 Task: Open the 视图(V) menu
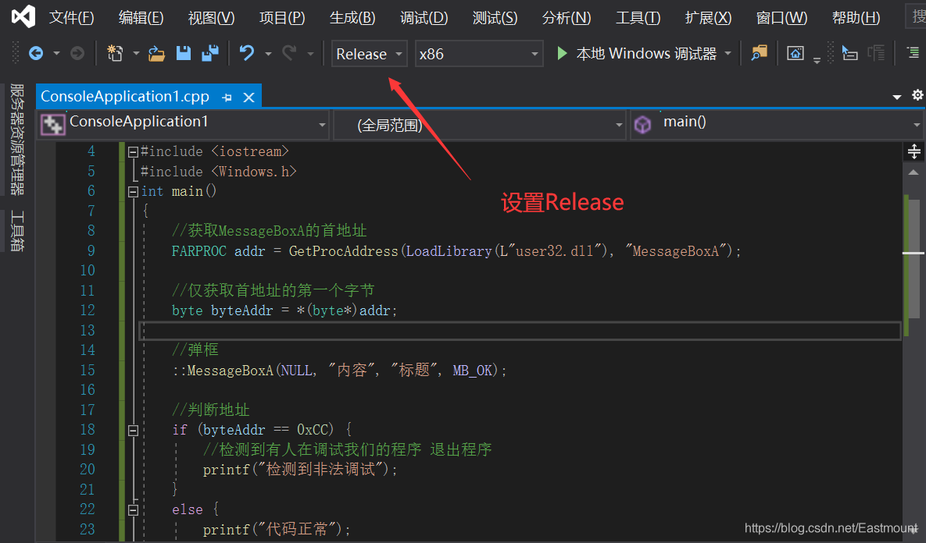point(211,18)
